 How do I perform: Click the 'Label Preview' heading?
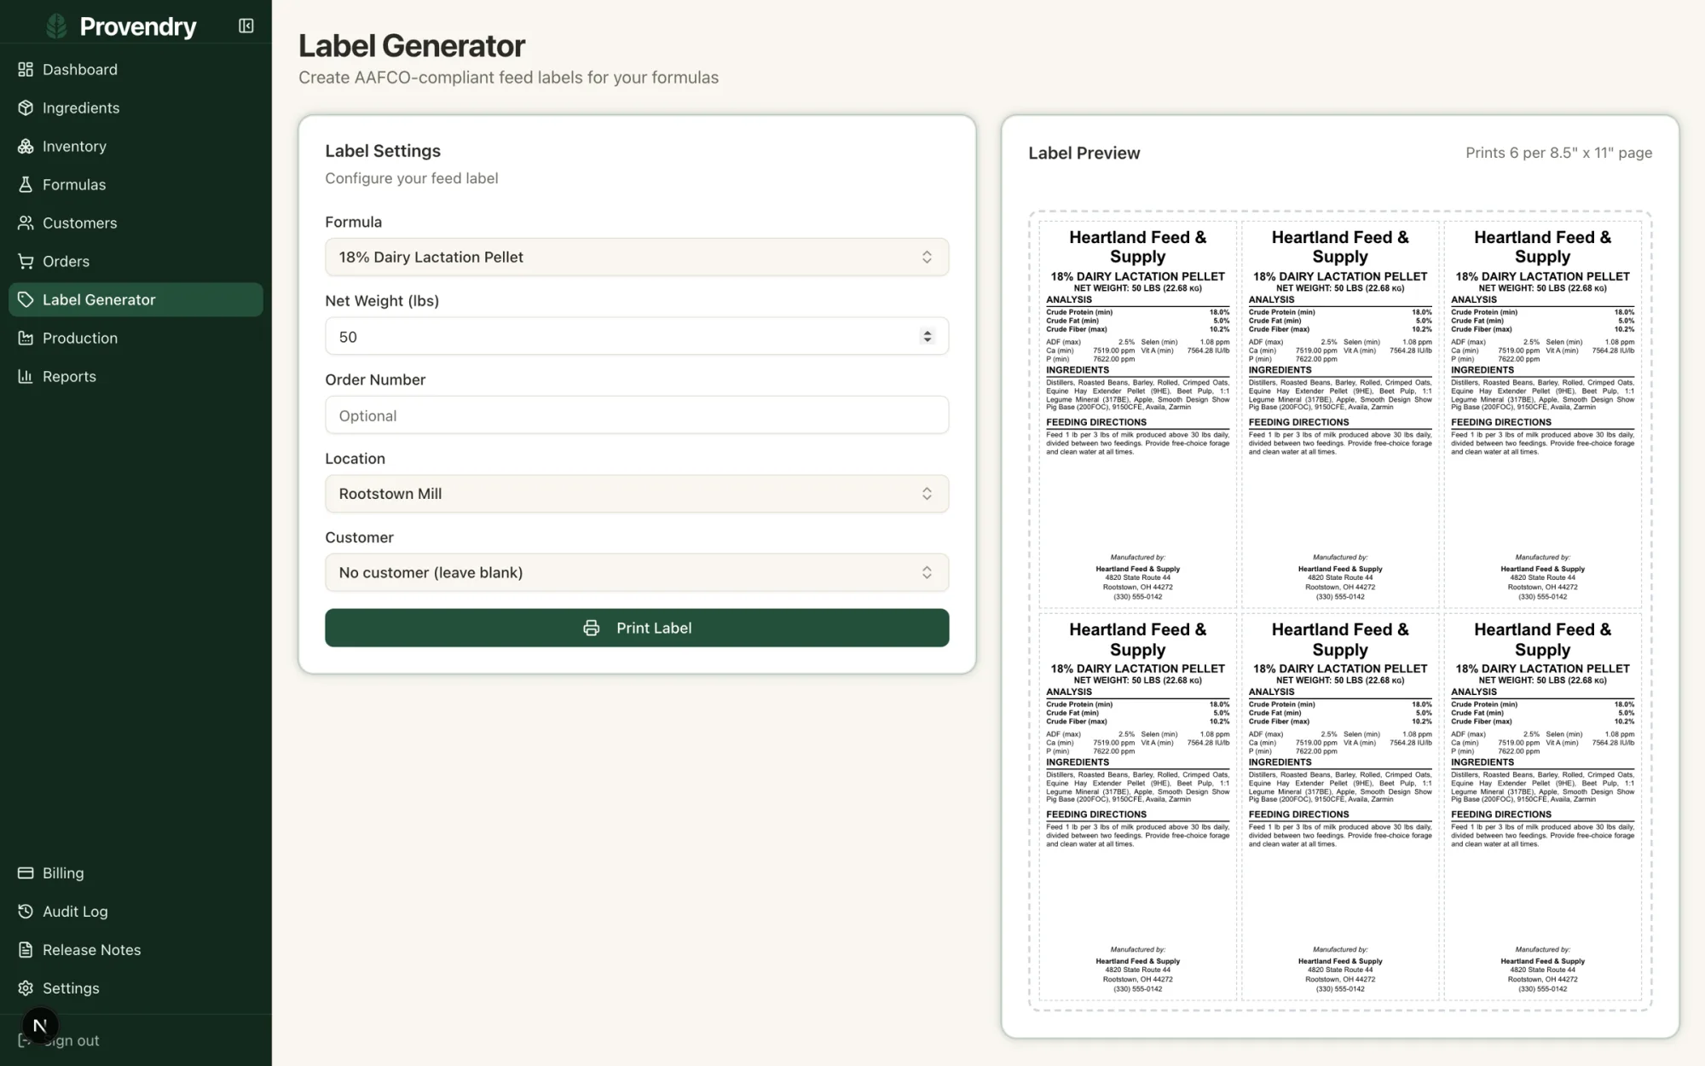pyautogui.click(x=1084, y=153)
